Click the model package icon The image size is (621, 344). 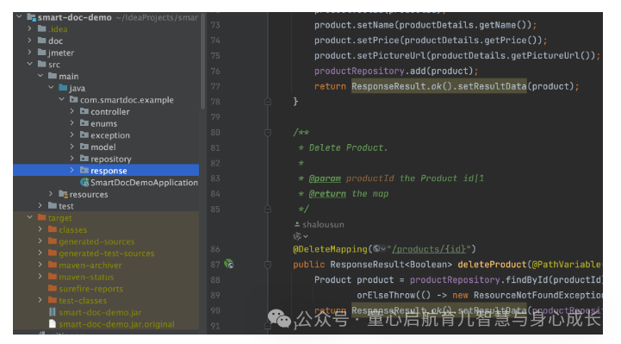point(84,147)
